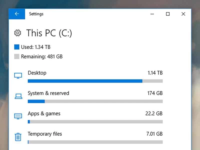Click the 22.2 GB size label
Screen dimensions: 200x150
click(153, 113)
